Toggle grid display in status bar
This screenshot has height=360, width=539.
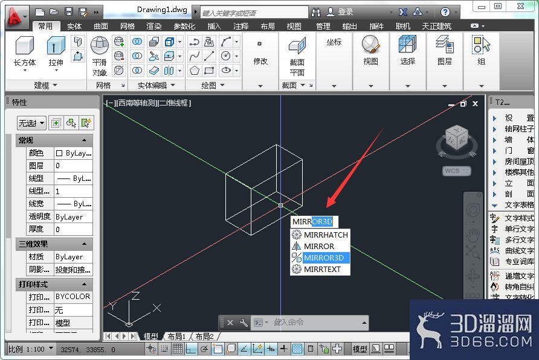[x=178, y=349]
